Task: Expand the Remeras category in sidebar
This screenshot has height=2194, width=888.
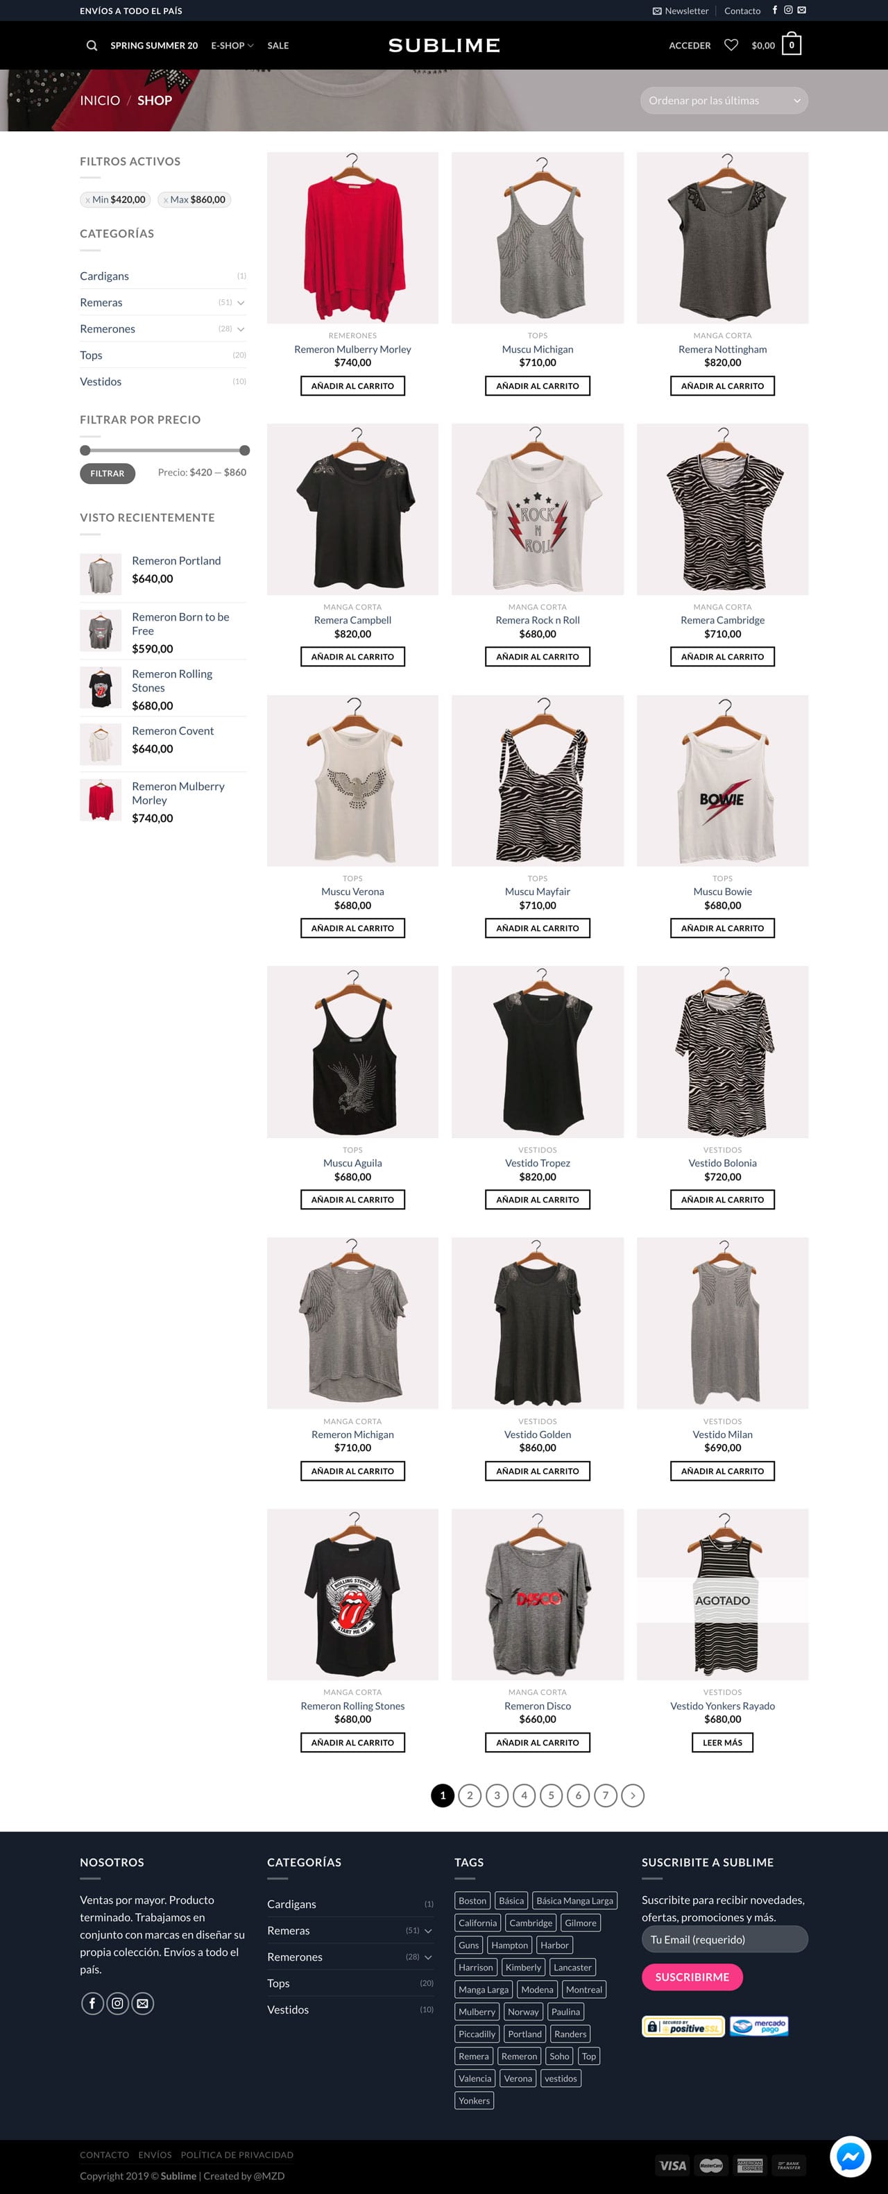Action: tap(241, 302)
